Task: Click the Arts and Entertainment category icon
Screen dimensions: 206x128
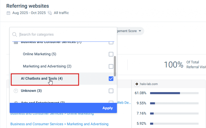Action: click(x=16, y=102)
